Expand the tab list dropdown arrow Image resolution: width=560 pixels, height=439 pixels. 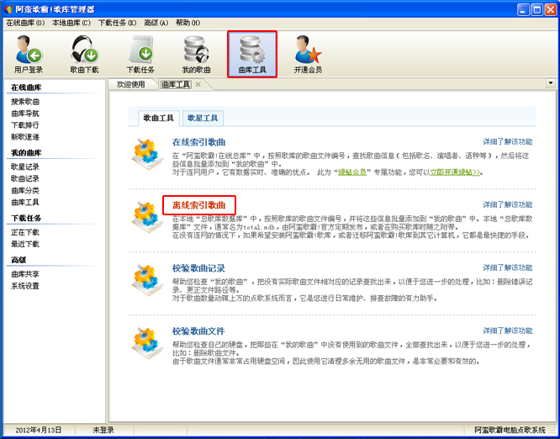[x=551, y=83]
